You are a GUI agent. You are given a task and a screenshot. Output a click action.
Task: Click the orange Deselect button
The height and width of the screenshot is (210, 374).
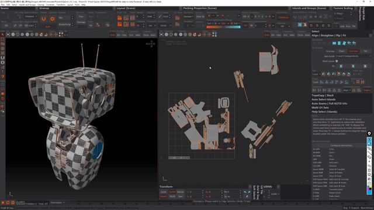pos(283,17)
